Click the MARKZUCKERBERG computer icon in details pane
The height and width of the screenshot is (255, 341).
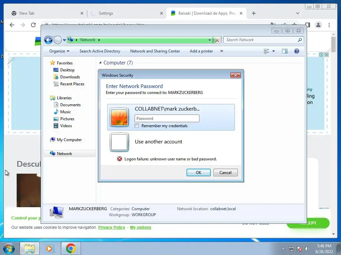(x=57, y=212)
